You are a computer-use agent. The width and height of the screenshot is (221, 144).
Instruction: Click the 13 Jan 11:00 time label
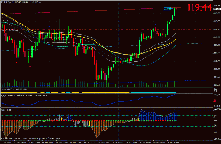pos(34,142)
